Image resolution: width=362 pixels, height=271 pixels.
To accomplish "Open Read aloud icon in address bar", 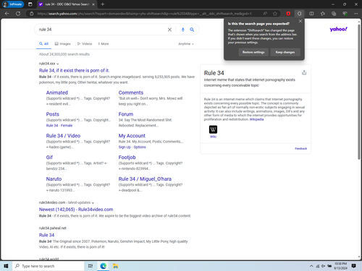I will point(265,14).
